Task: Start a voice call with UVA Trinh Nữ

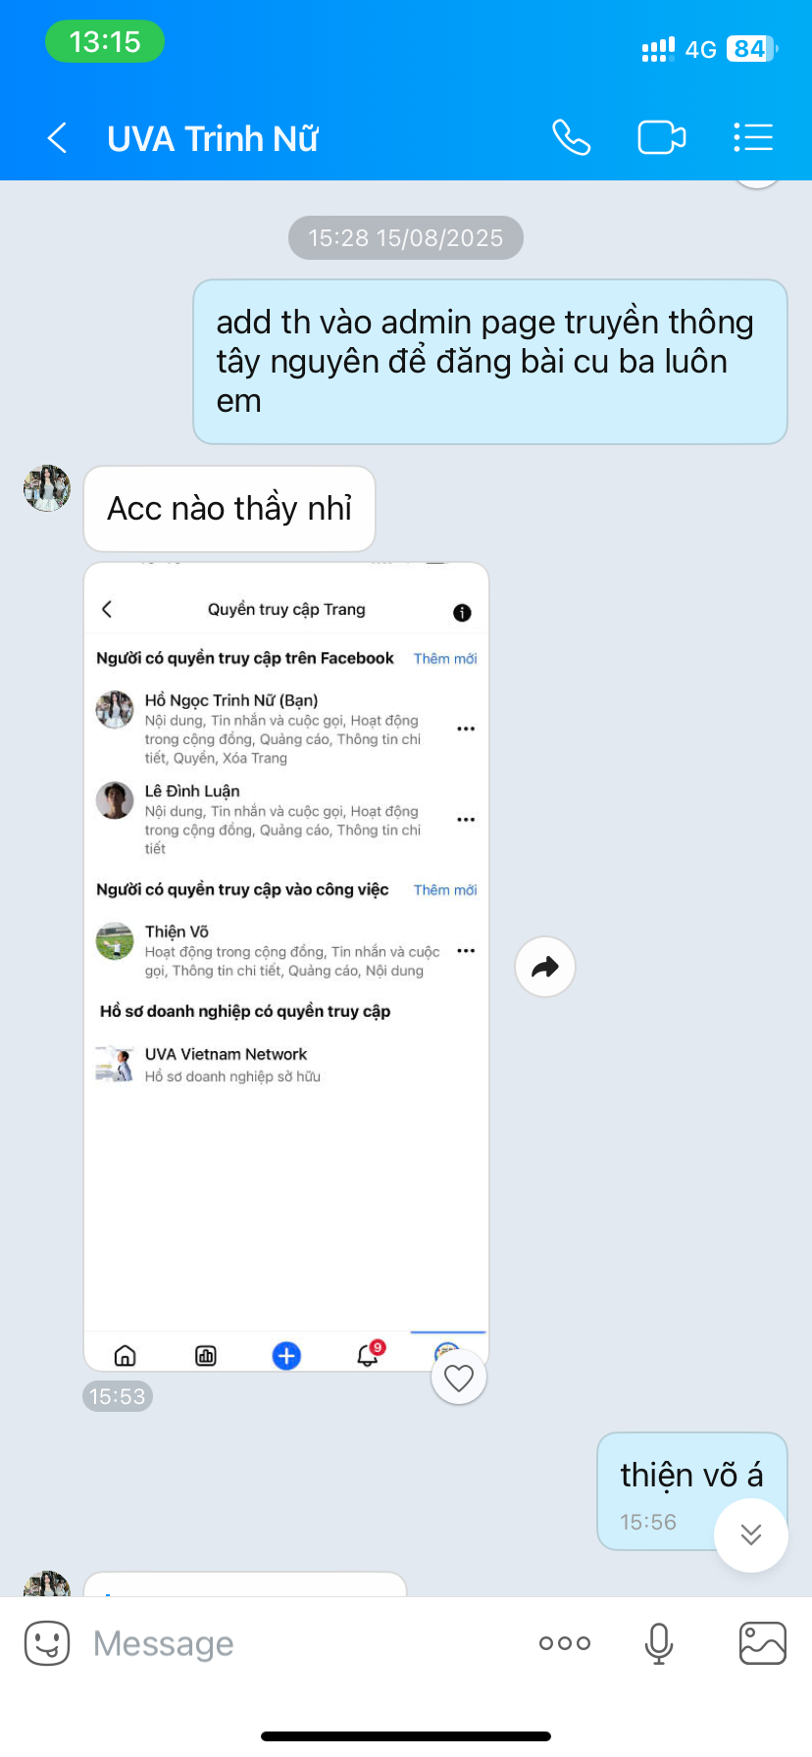Action: coord(571,137)
